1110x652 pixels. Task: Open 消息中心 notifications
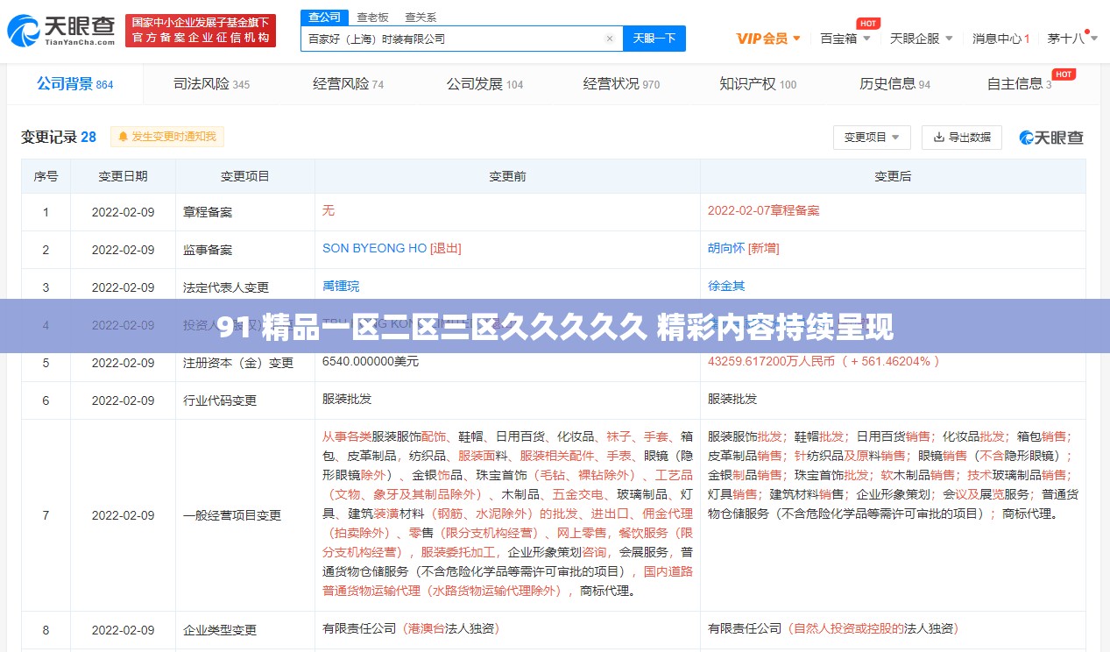pos(1000,39)
